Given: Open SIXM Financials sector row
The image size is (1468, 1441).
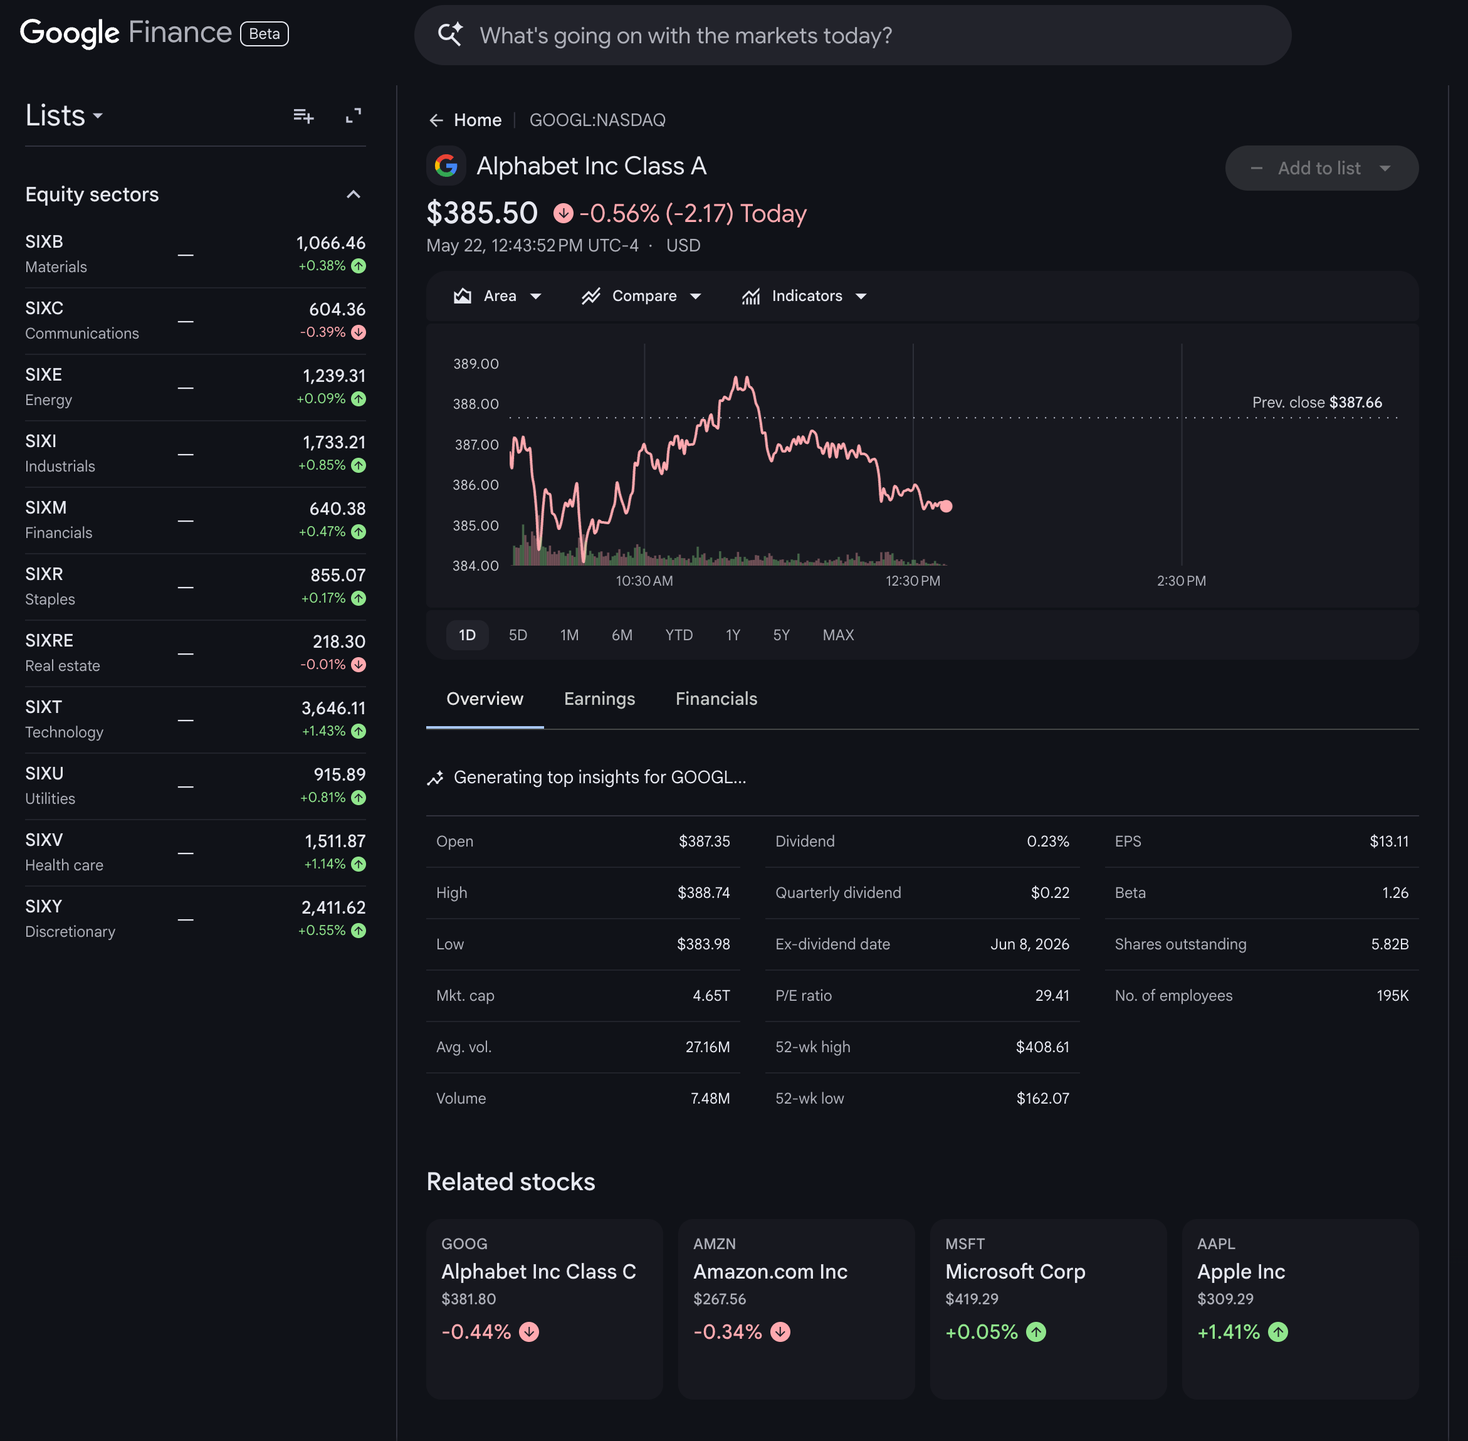Looking at the screenshot, I should tap(195, 520).
